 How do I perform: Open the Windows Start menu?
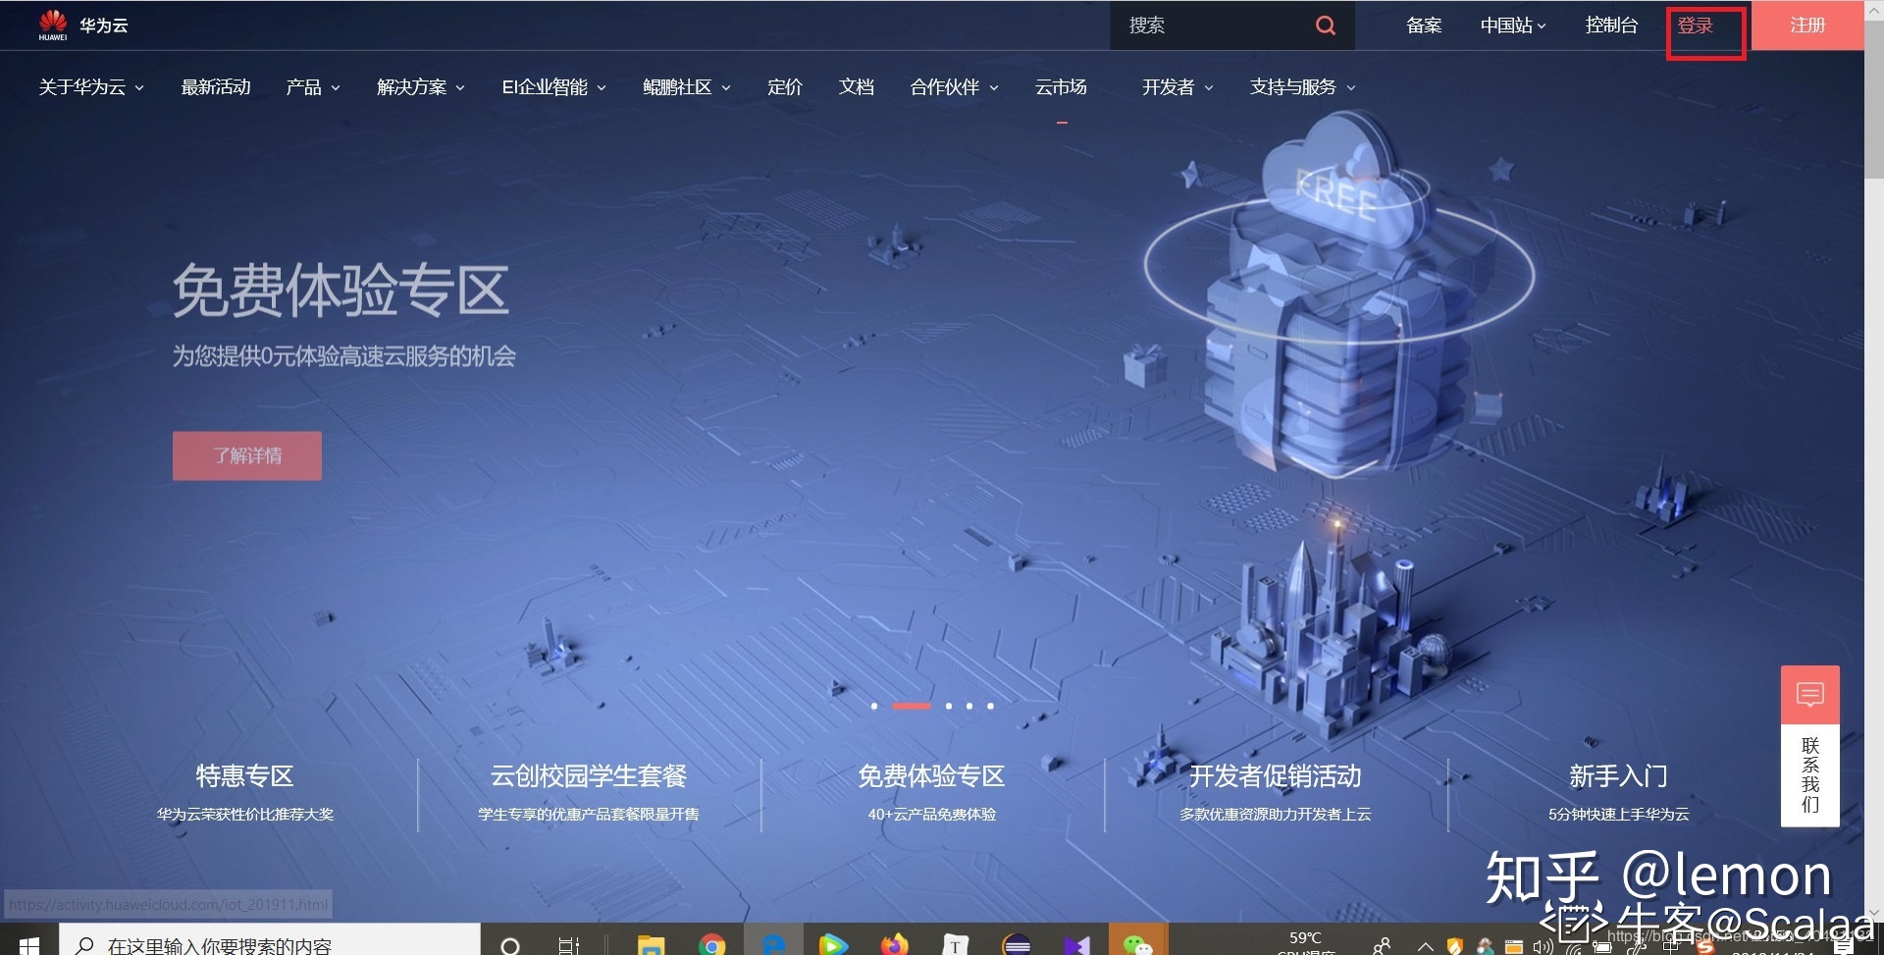(28, 945)
